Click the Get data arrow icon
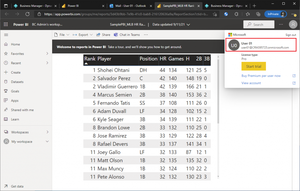300x191 pixels. click(x=6, y=186)
